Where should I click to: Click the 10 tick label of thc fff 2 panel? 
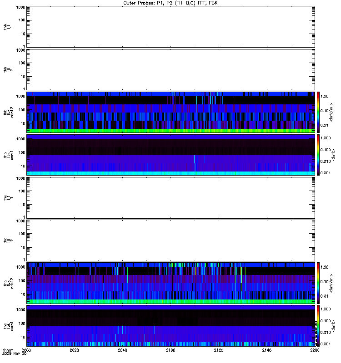[x=23, y=247]
